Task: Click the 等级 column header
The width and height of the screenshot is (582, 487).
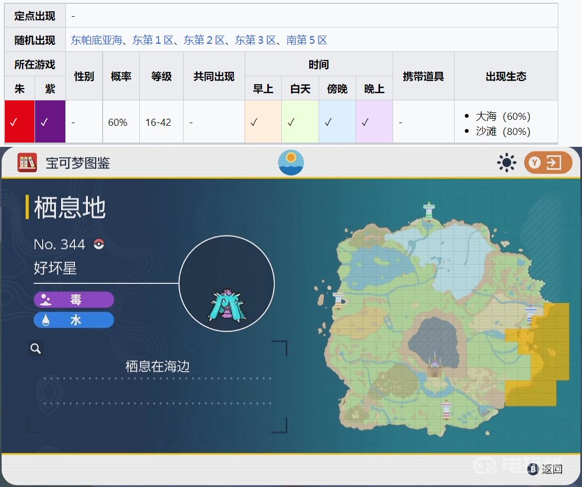Action: [161, 76]
